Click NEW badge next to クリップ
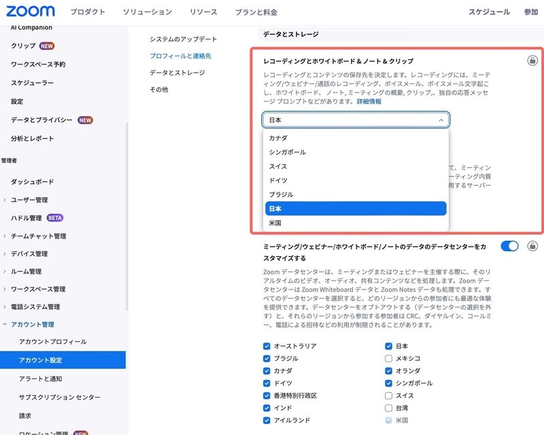The width and height of the screenshot is (544, 435). pyautogui.click(x=46, y=46)
